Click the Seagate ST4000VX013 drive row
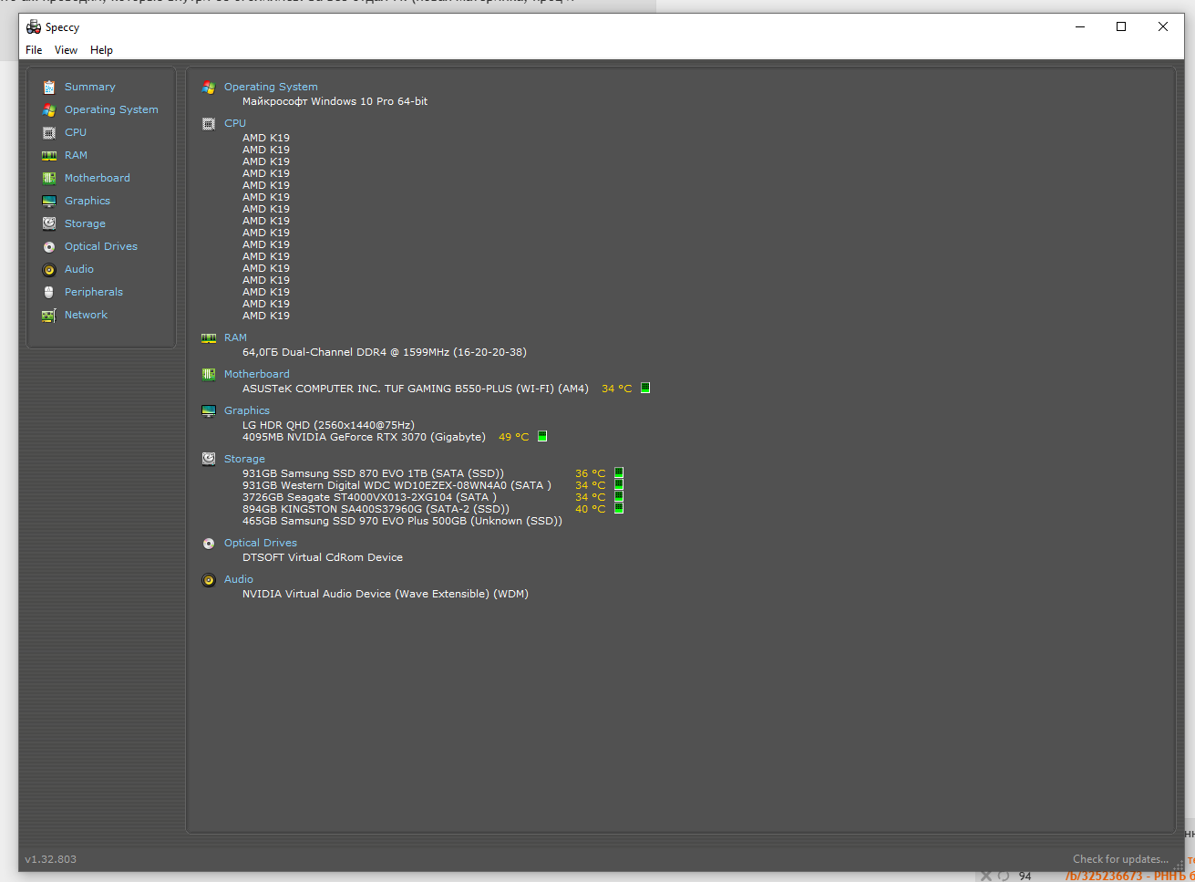1195x882 pixels. 369,497
